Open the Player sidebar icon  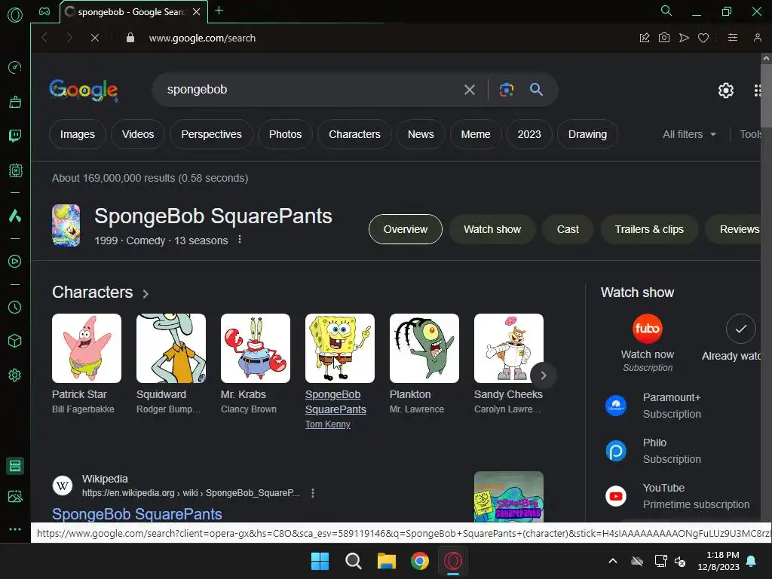[15, 262]
